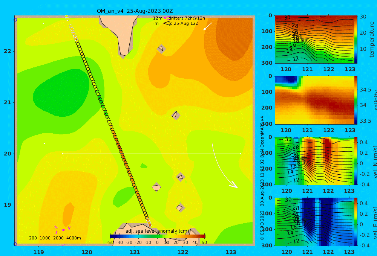Click longitude label 121 on main map
The height and width of the screenshot is (256, 377).
click(x=135, y=252)
